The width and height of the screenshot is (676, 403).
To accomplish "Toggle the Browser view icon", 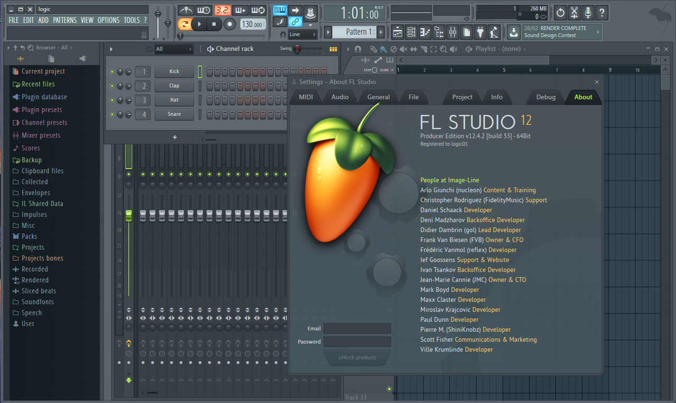I will [x=439, y=32].
